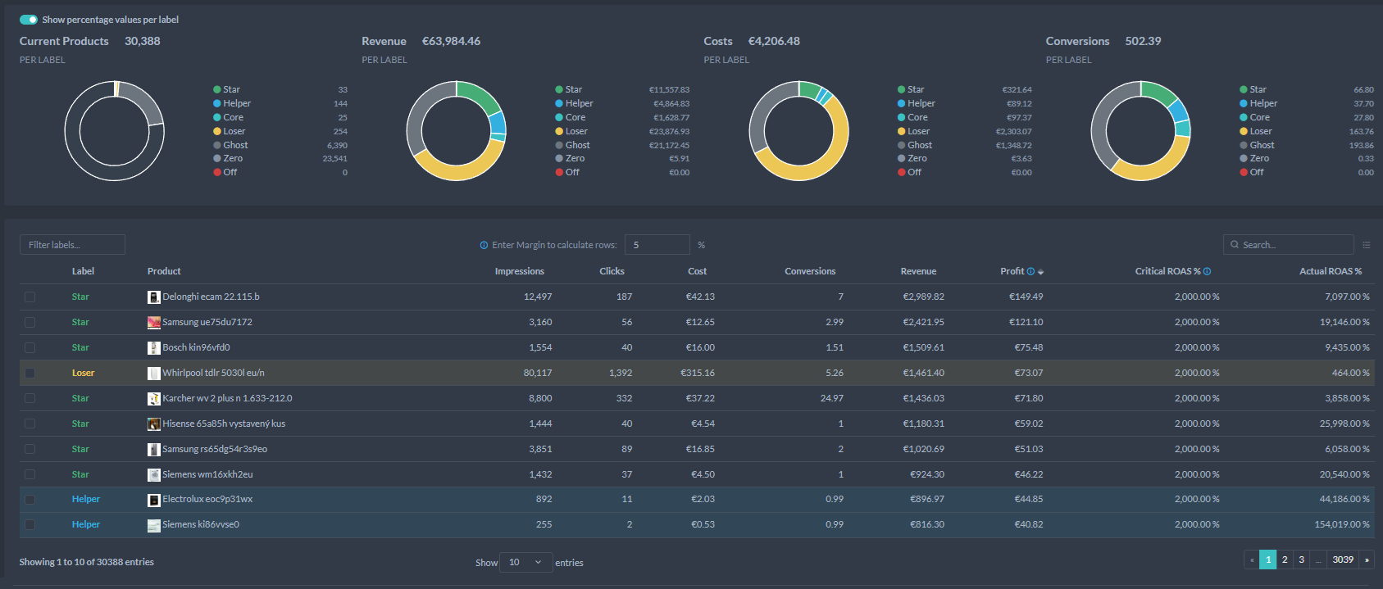Open the Filter labels dropdown field
The height and width of the screenshot is (589, 1383).
point(72,245)
